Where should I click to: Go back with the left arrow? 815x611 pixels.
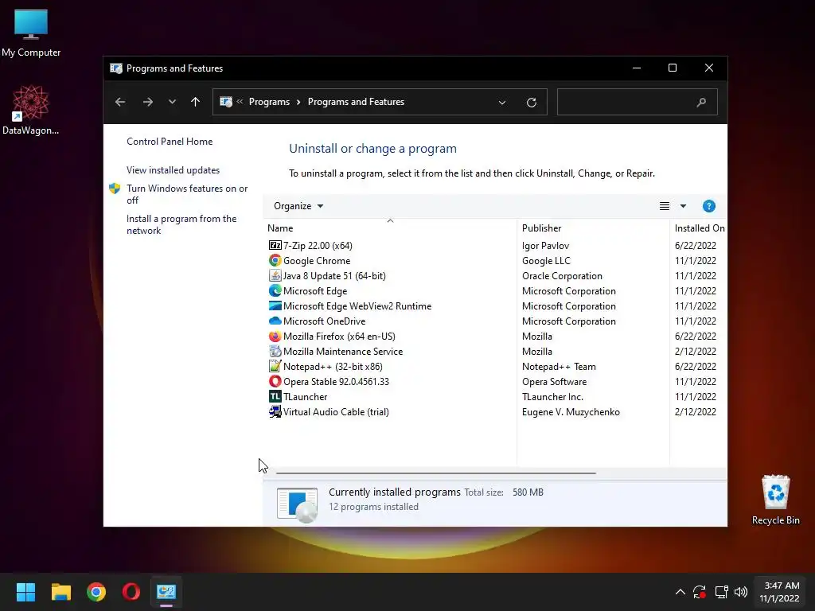(120, 102)
